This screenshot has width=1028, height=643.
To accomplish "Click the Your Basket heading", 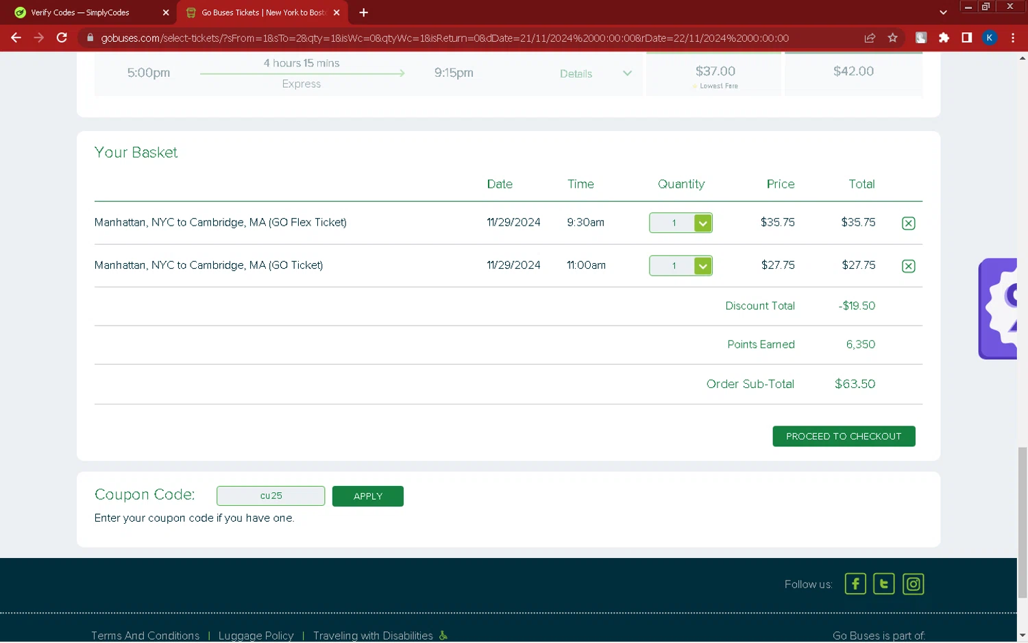I will pos(136,152).
